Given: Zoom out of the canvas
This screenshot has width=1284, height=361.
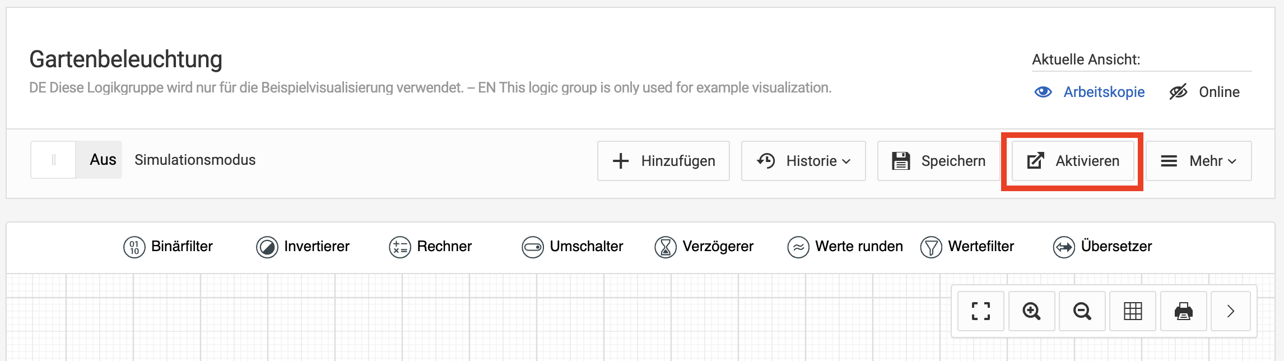Looking at the screenshot, I should [x=1082, y=311].
